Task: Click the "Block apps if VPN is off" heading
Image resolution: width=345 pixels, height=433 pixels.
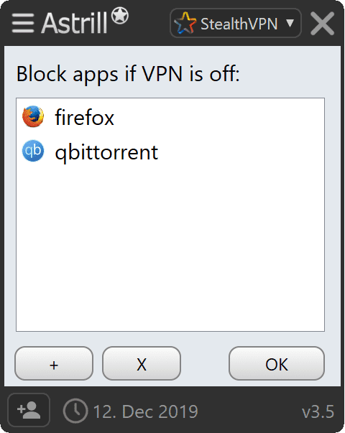Action: pos(128,74)
